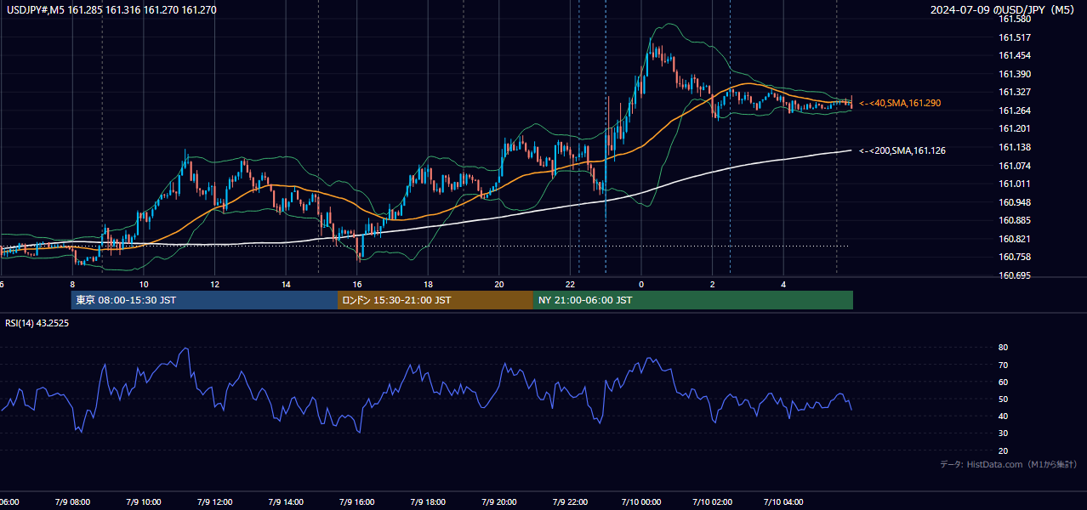Image resolution: width=1087 pixels, height=510 pixels.
Task: Click price axis value 161.454
Action: click(x=1015, y=55)
